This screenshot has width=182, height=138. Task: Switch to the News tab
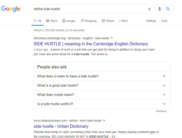(x=52, y=21)
